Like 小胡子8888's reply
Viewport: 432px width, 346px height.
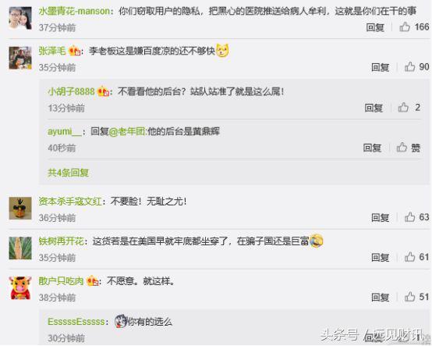pos(403,107)
